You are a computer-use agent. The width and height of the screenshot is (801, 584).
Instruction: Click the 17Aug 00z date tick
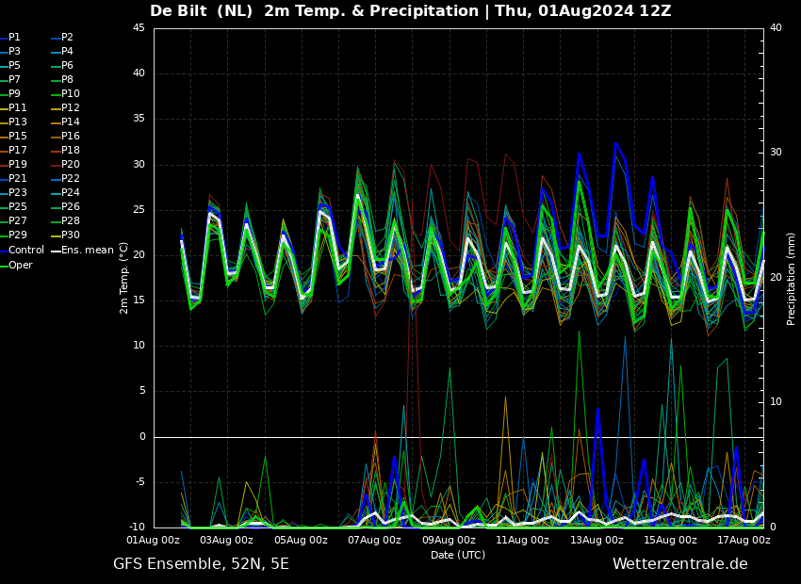click(x=744, y=540)
